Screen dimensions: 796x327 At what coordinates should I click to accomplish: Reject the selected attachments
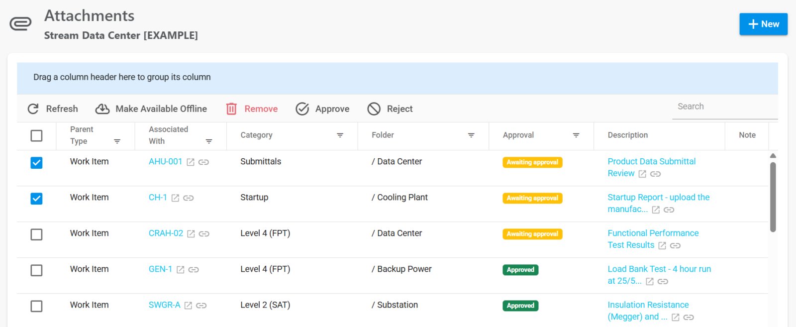pos(390,109)
